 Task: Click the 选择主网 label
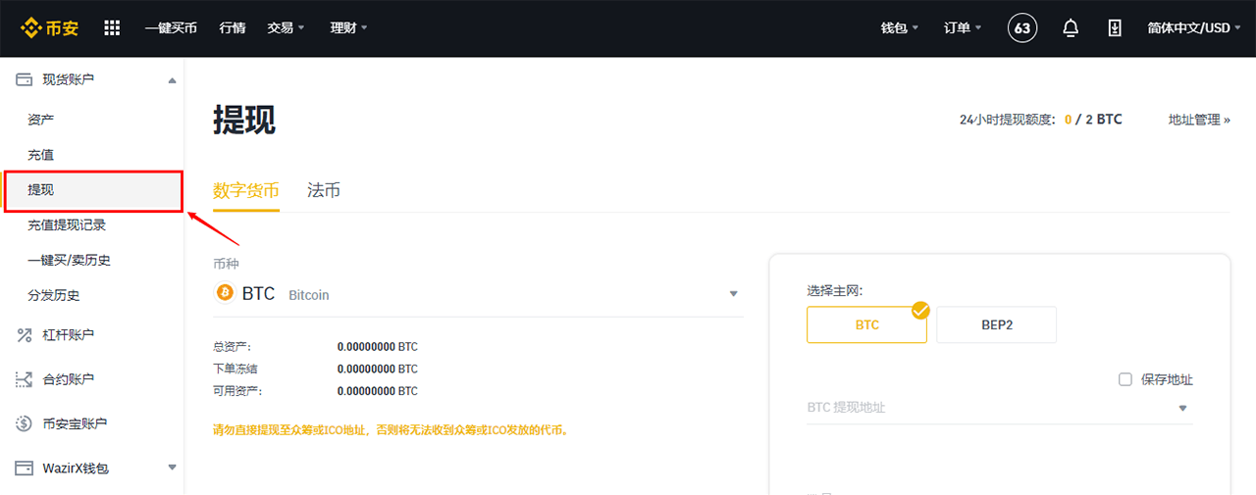coord(835,290)
